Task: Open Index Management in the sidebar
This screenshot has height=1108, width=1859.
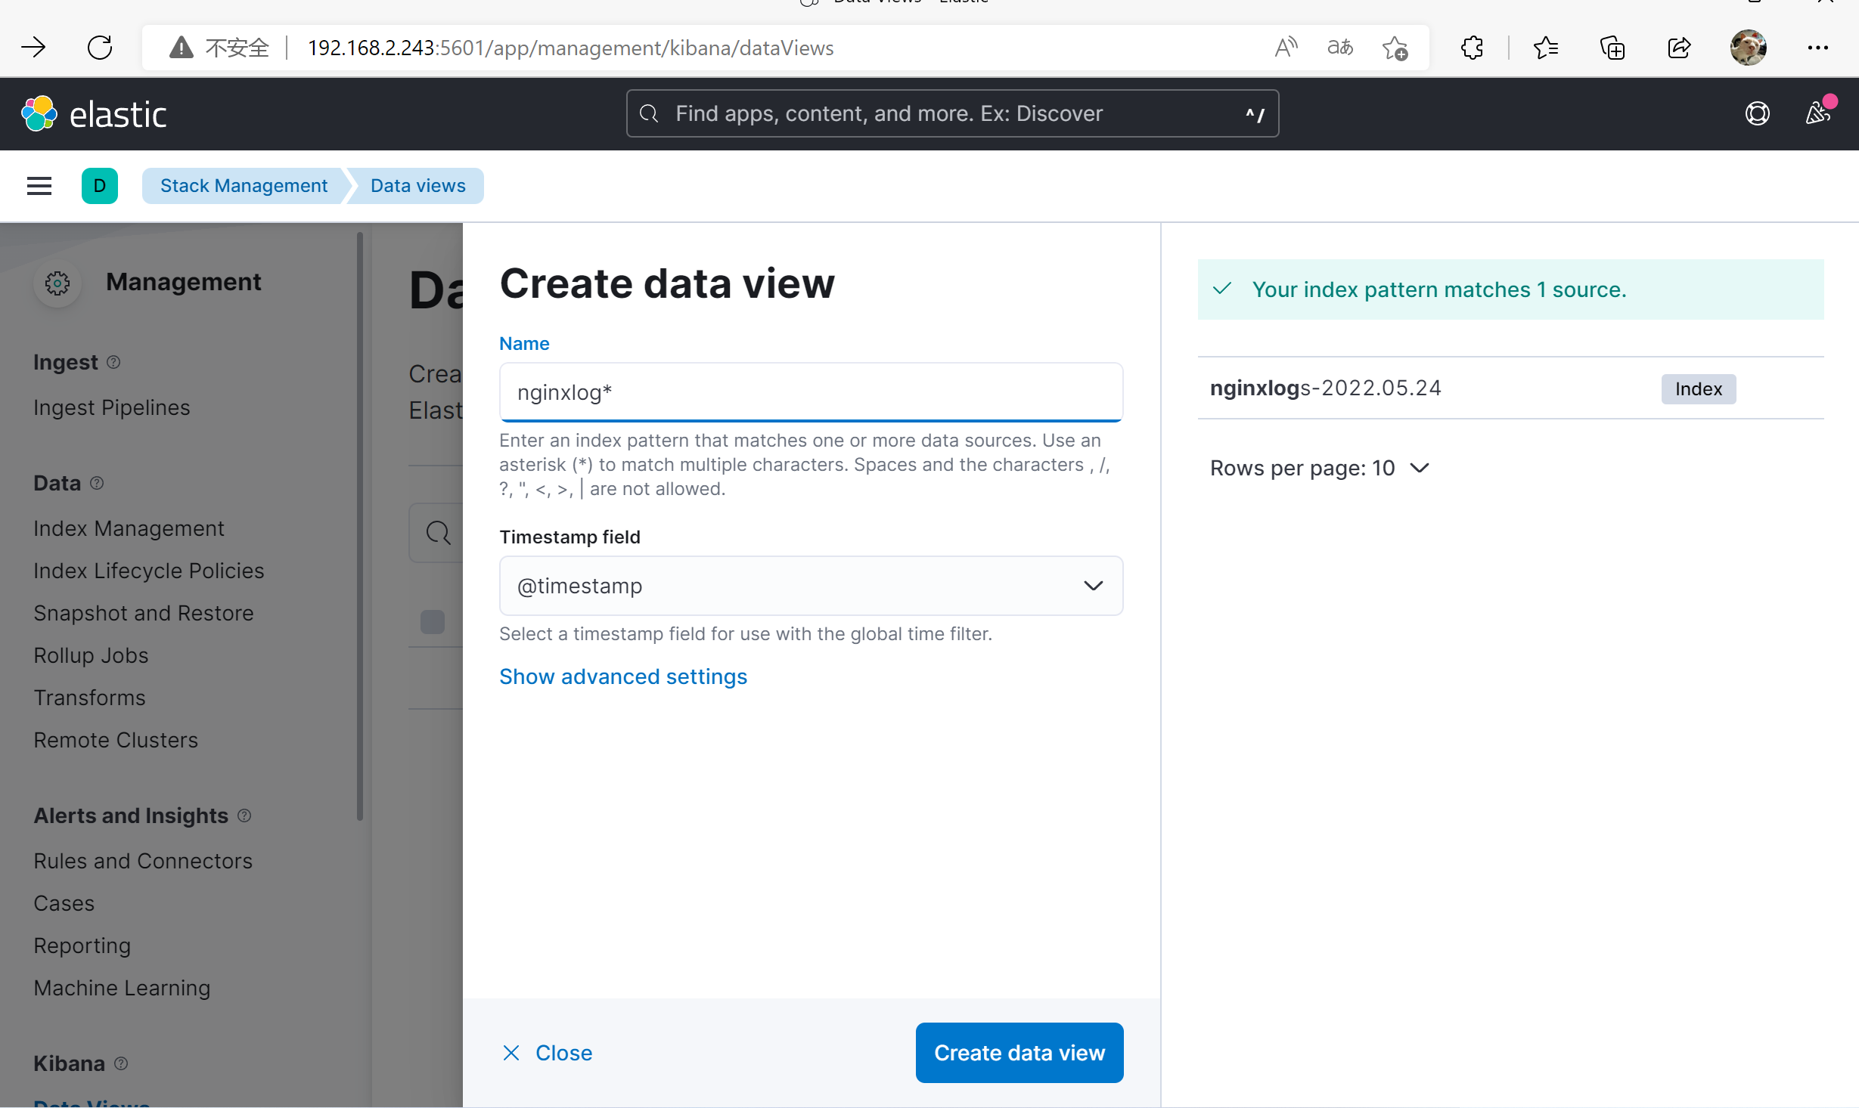Action: pos(129,528)
